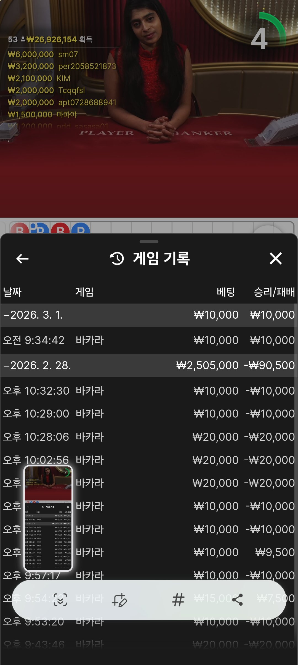This screenshot has height=665, width=298.
Task: Tap the back arrow in game history
Action: click(22, 259)
